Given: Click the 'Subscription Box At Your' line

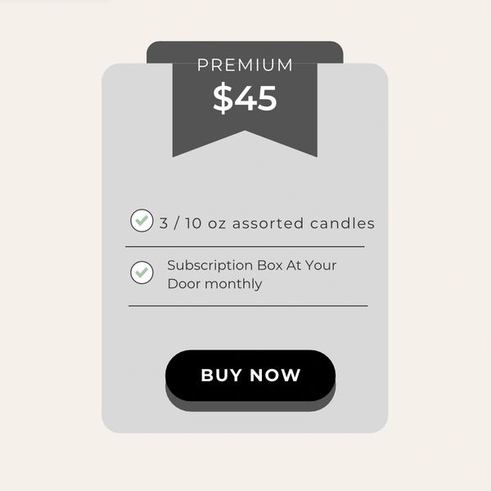Looking at the screenshot, I should pyautogui.click(x=252, y=265).
